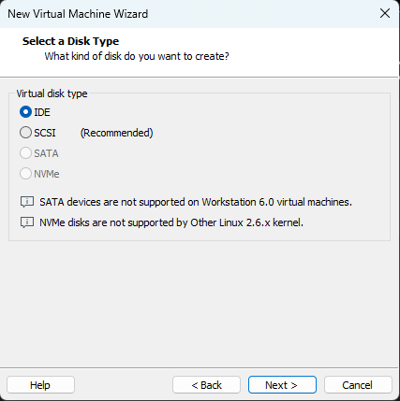Viewport: 400px width, 401px height.
Task: Choose the SCSI radio button circle
Action: (25, 133)
